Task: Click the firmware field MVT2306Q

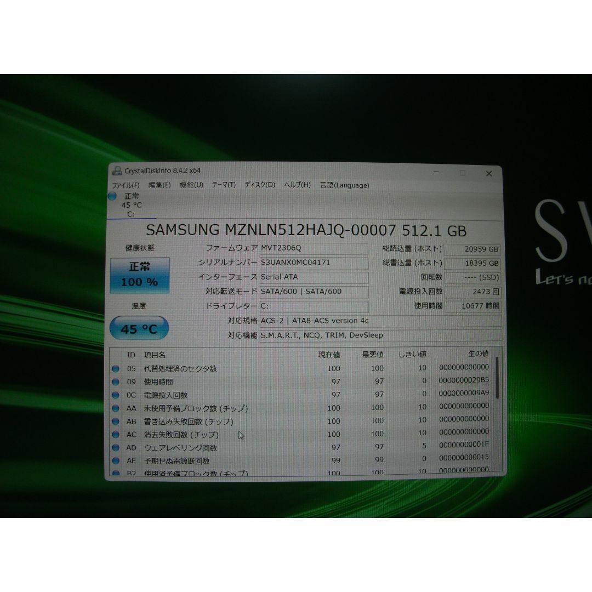Action: pos(314,248)
